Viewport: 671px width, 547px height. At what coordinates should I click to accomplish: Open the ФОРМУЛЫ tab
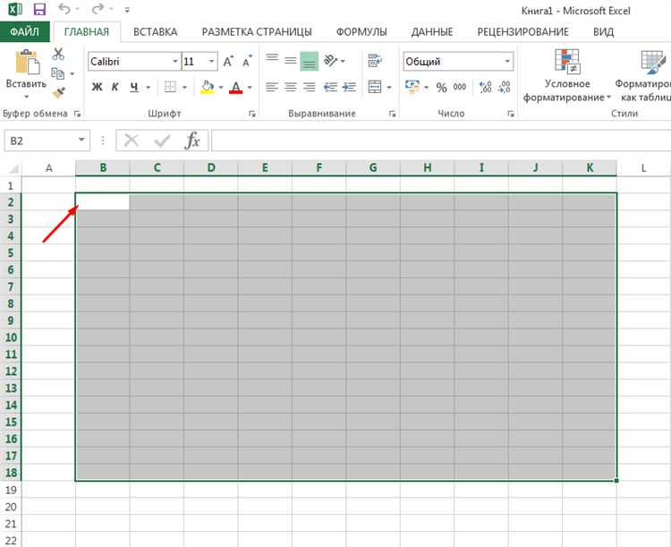pyautogui.click(x=361, y=31)
